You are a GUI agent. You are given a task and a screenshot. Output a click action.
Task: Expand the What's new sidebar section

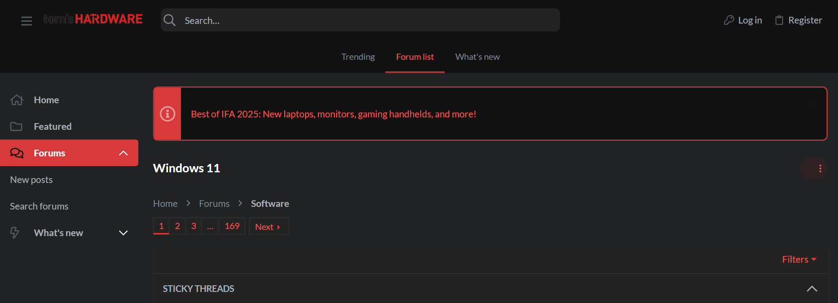click(123, 233)
